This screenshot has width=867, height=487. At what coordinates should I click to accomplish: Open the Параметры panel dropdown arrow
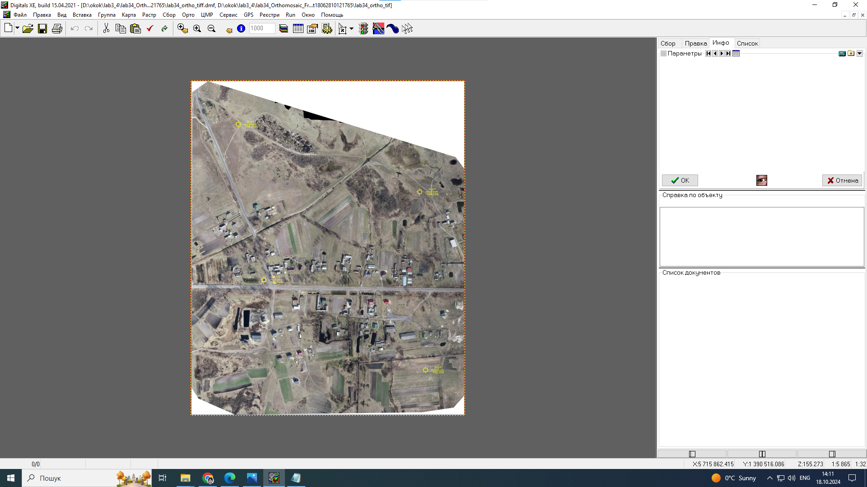coord(860,54)
